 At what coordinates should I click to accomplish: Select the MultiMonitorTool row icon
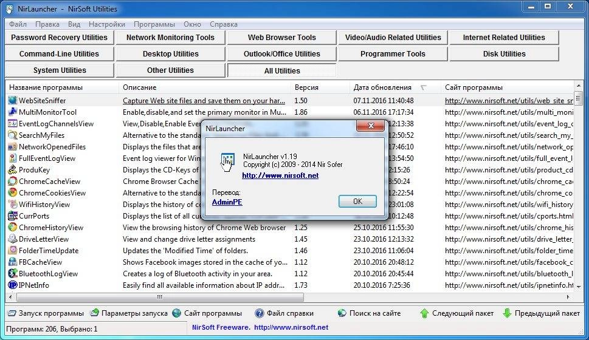pyautogui.click(x=12, y=112)
